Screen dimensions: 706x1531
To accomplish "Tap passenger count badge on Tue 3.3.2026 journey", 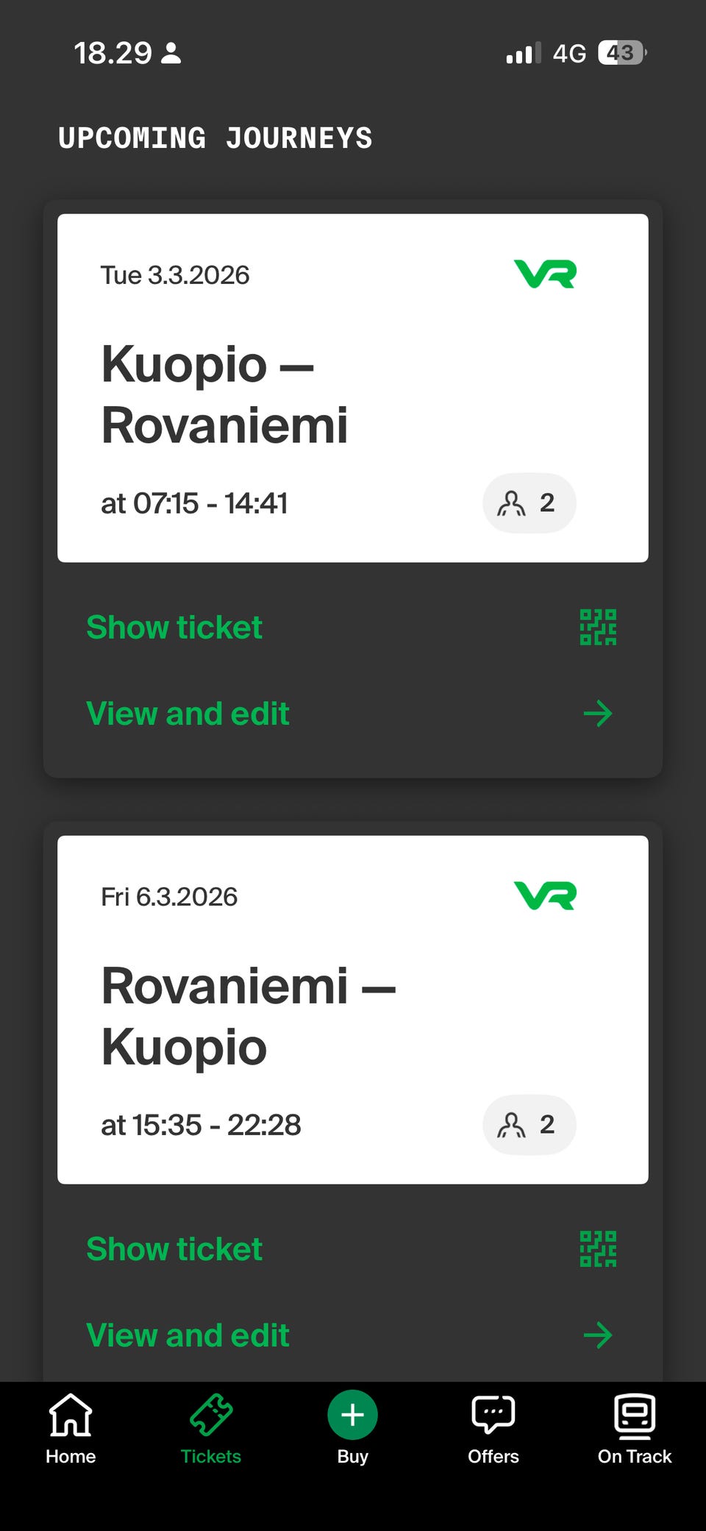I will coord(529,503).
